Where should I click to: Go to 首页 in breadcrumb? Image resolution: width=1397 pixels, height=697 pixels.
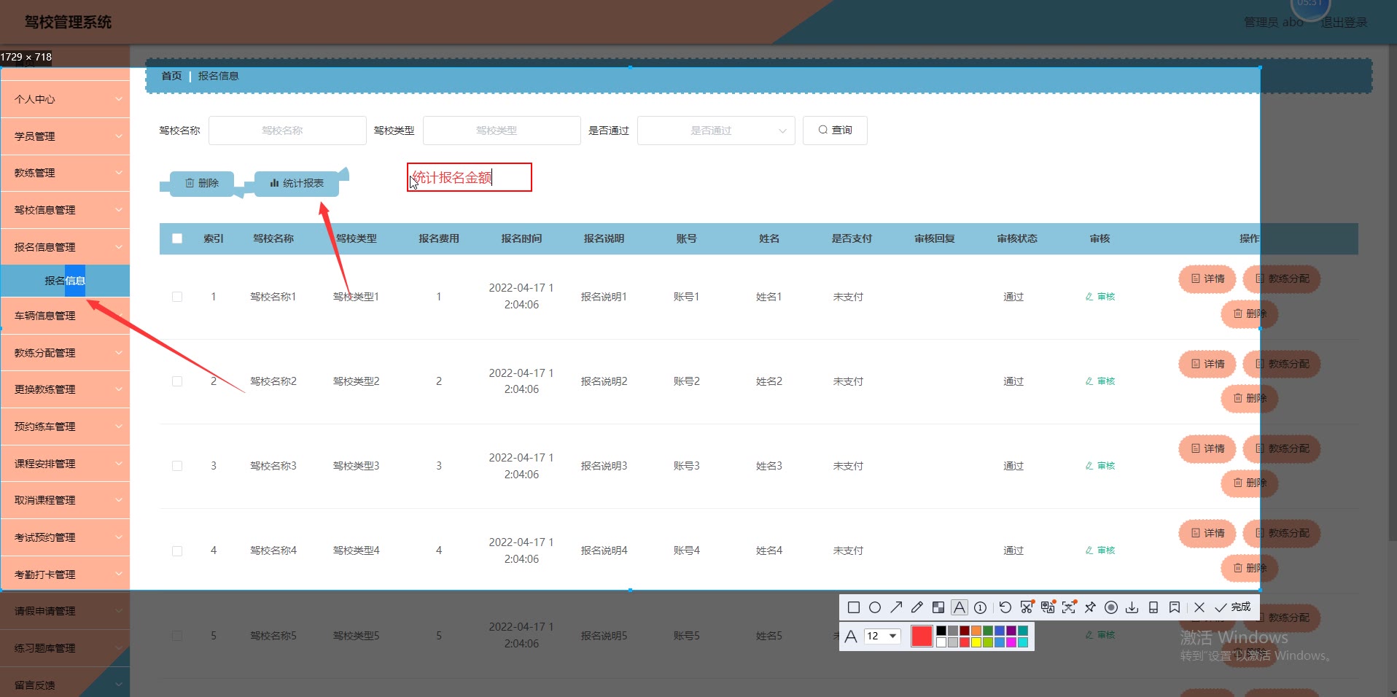[x=171, y=76]
